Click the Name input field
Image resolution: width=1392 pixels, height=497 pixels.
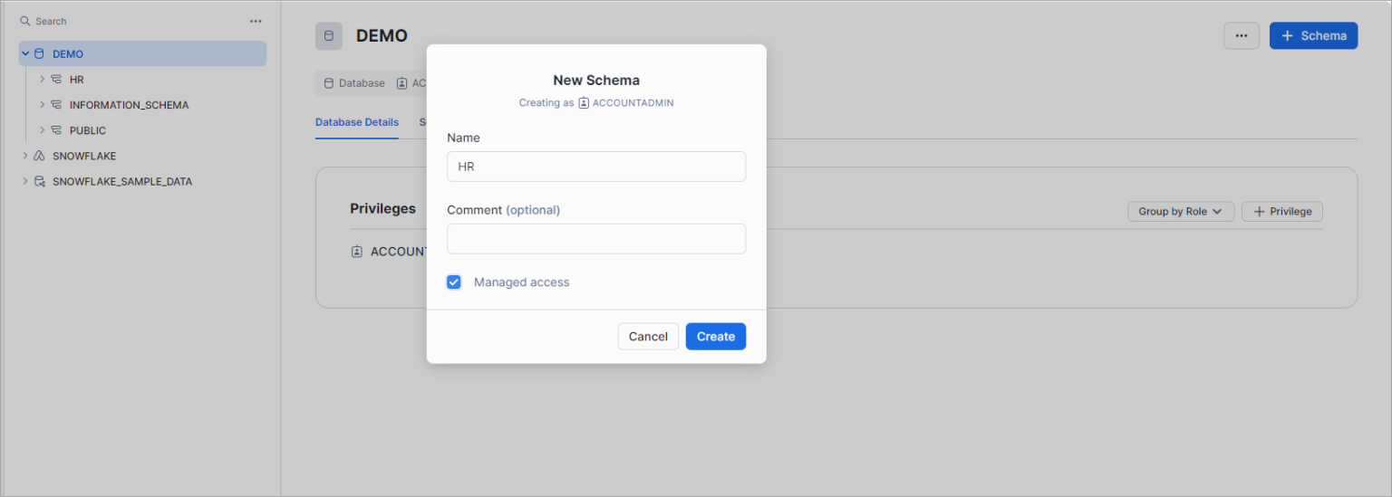596,167
